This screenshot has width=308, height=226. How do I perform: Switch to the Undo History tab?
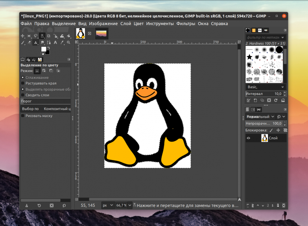(x=34, y=59)
